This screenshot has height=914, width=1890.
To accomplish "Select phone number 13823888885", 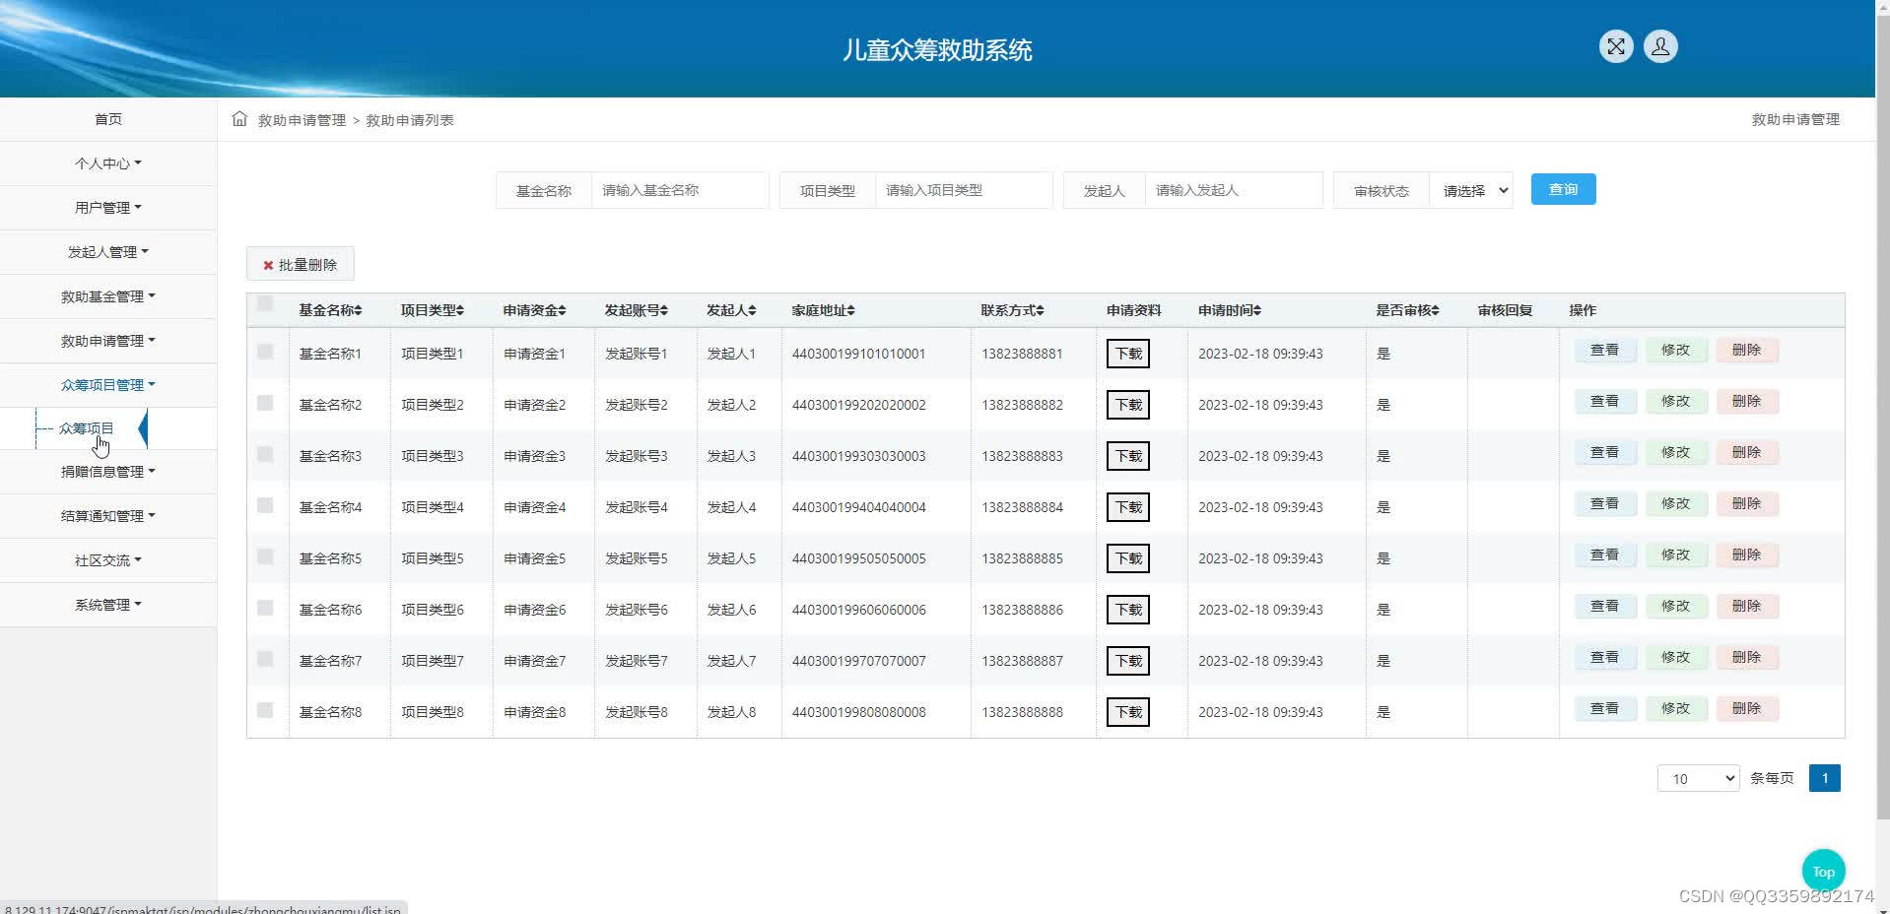I will (x=1022, y=558).
